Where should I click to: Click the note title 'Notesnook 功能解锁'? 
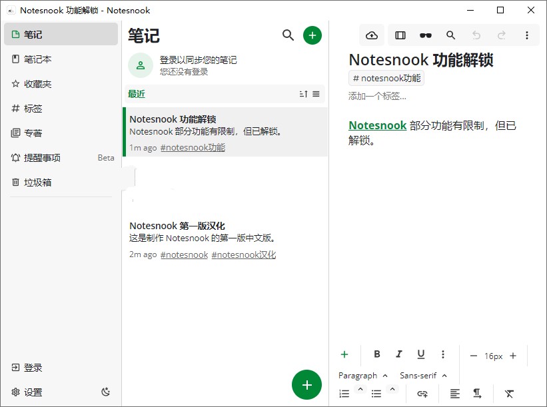click(x=421, y=60)
